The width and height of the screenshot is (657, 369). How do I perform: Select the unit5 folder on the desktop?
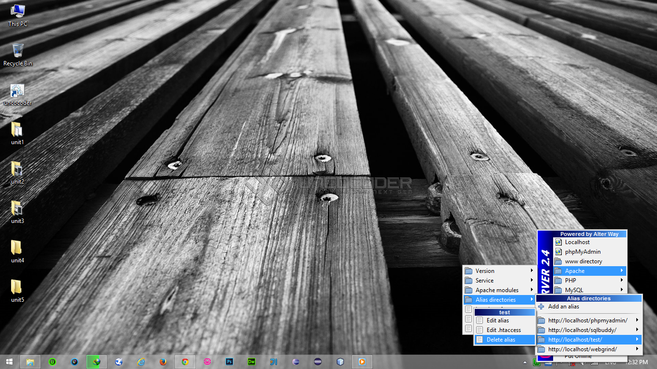17,291
